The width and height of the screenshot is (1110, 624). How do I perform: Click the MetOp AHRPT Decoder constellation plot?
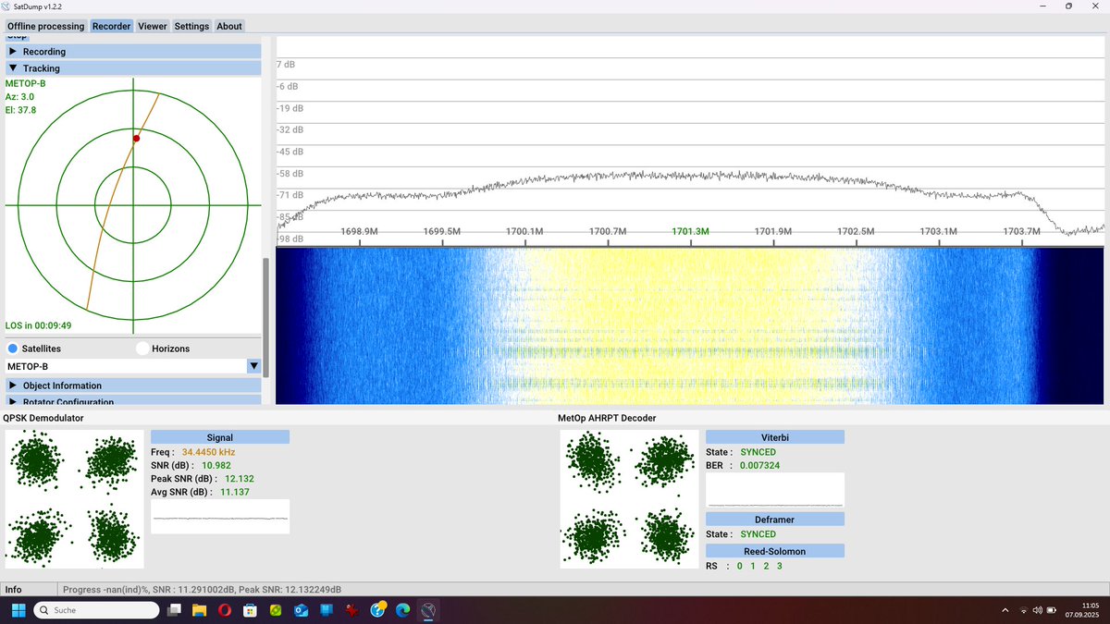coord(629,498)
